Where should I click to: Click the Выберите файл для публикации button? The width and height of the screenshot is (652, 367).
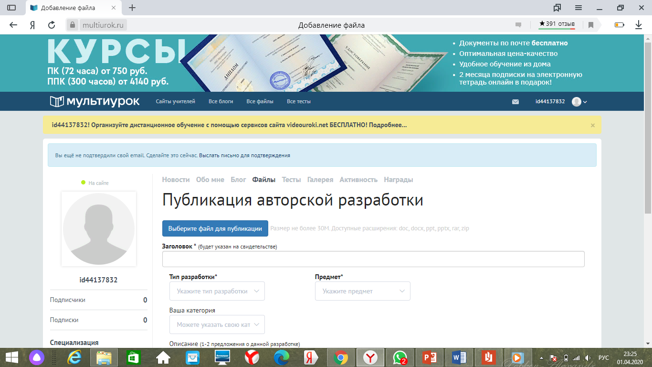click(215, 228)
